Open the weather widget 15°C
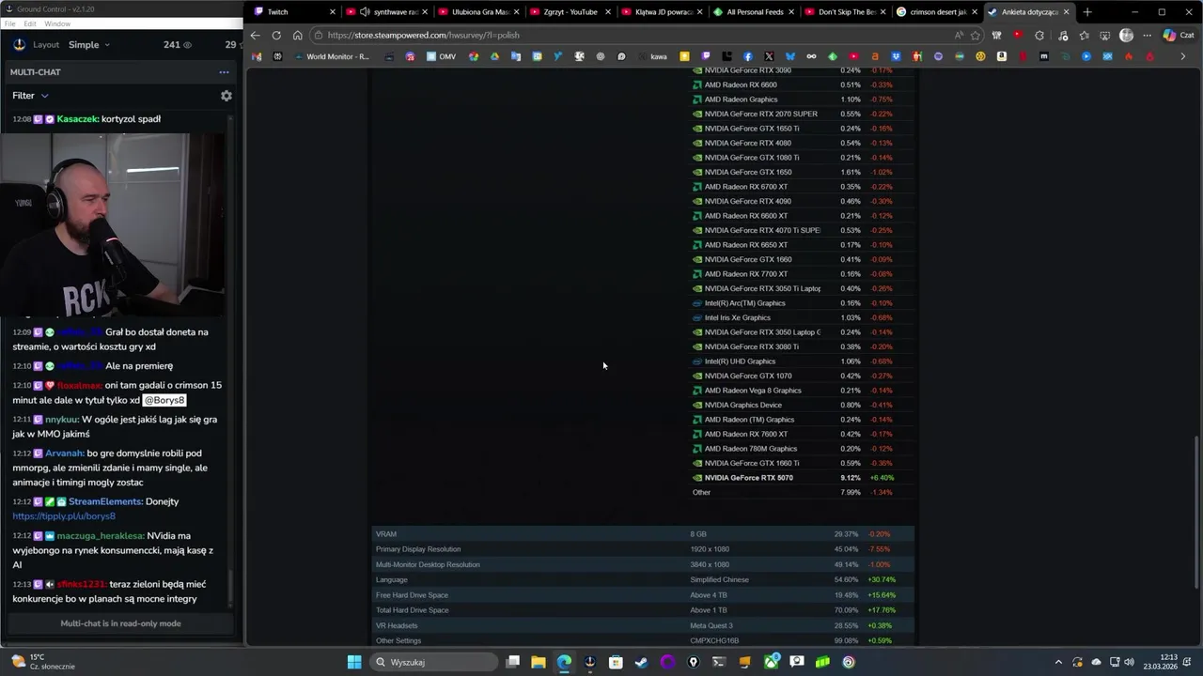1203x676 pixels. pyautogui.click(x=42, y=662)
